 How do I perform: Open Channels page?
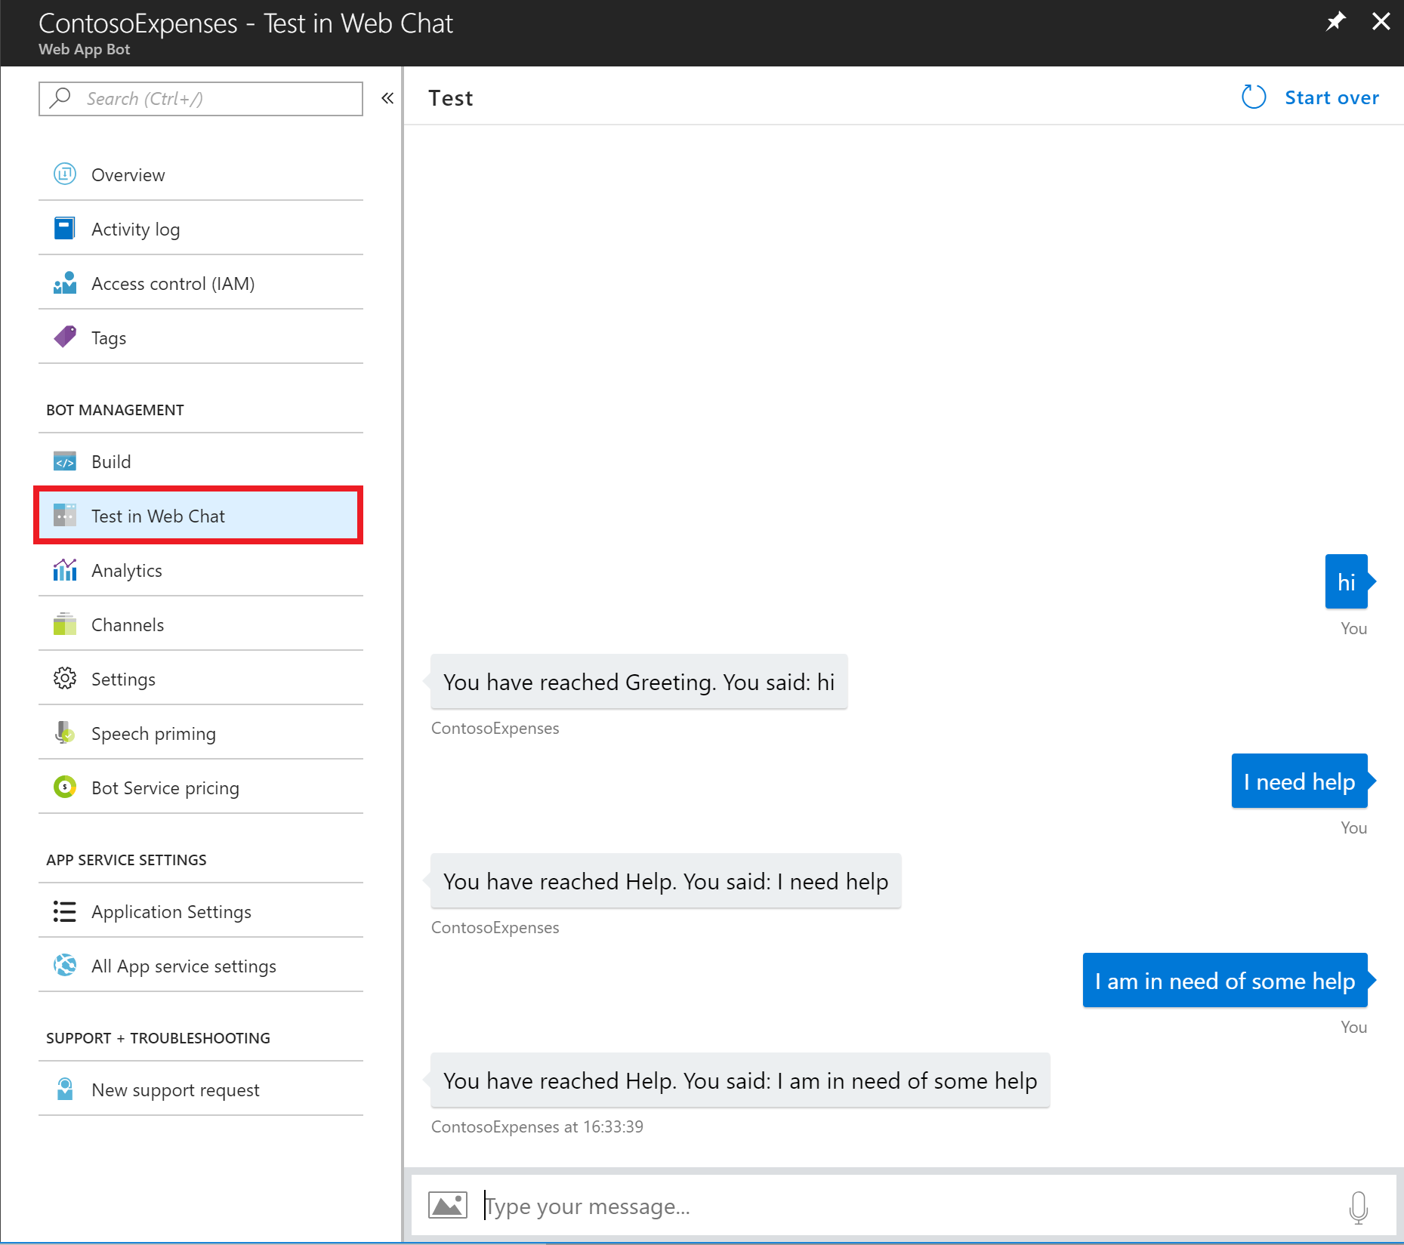201,624
